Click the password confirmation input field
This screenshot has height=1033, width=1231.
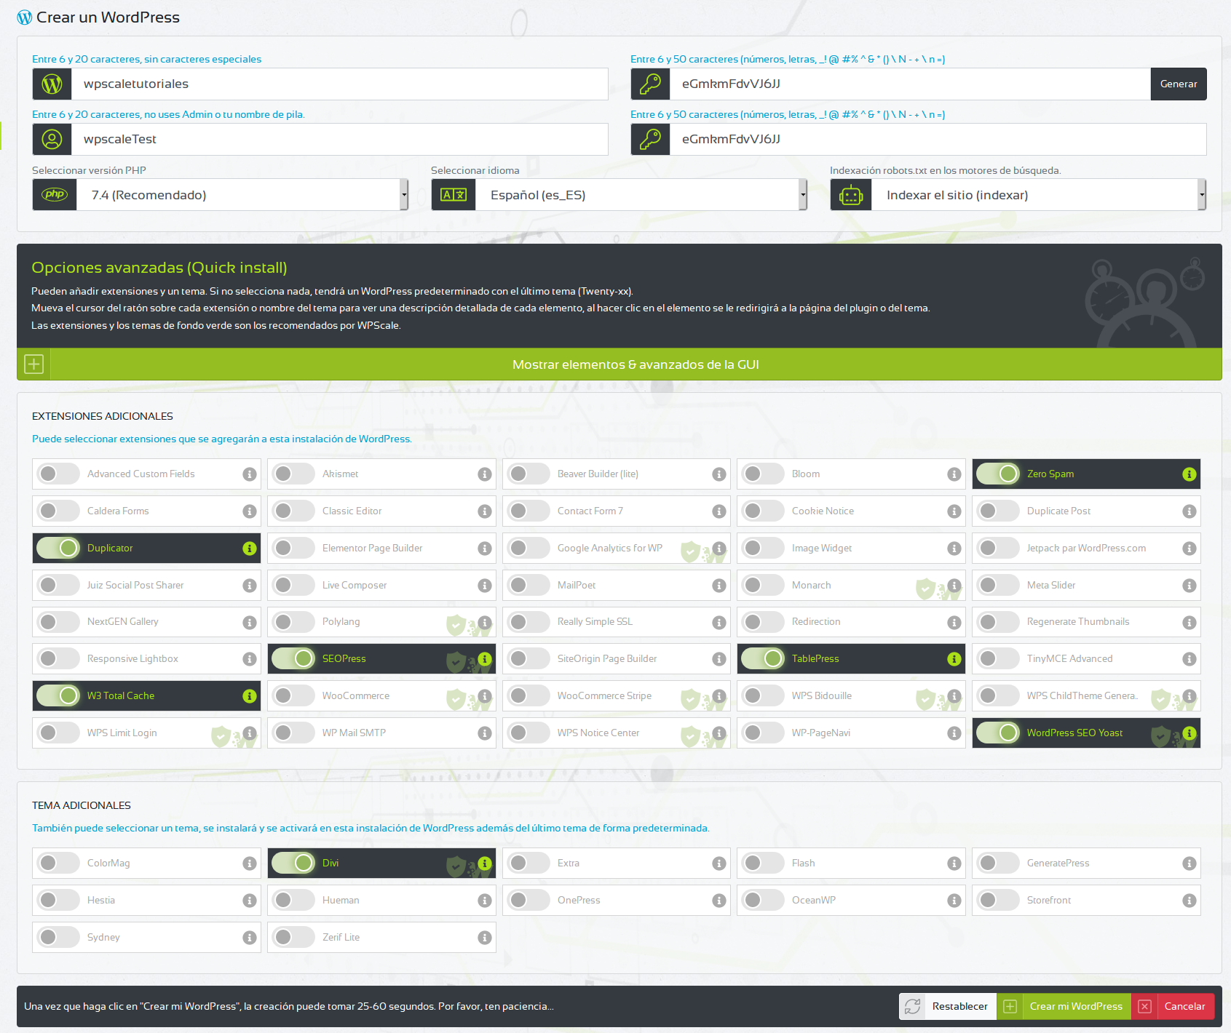pyautogui.click(x=938, y=140)
